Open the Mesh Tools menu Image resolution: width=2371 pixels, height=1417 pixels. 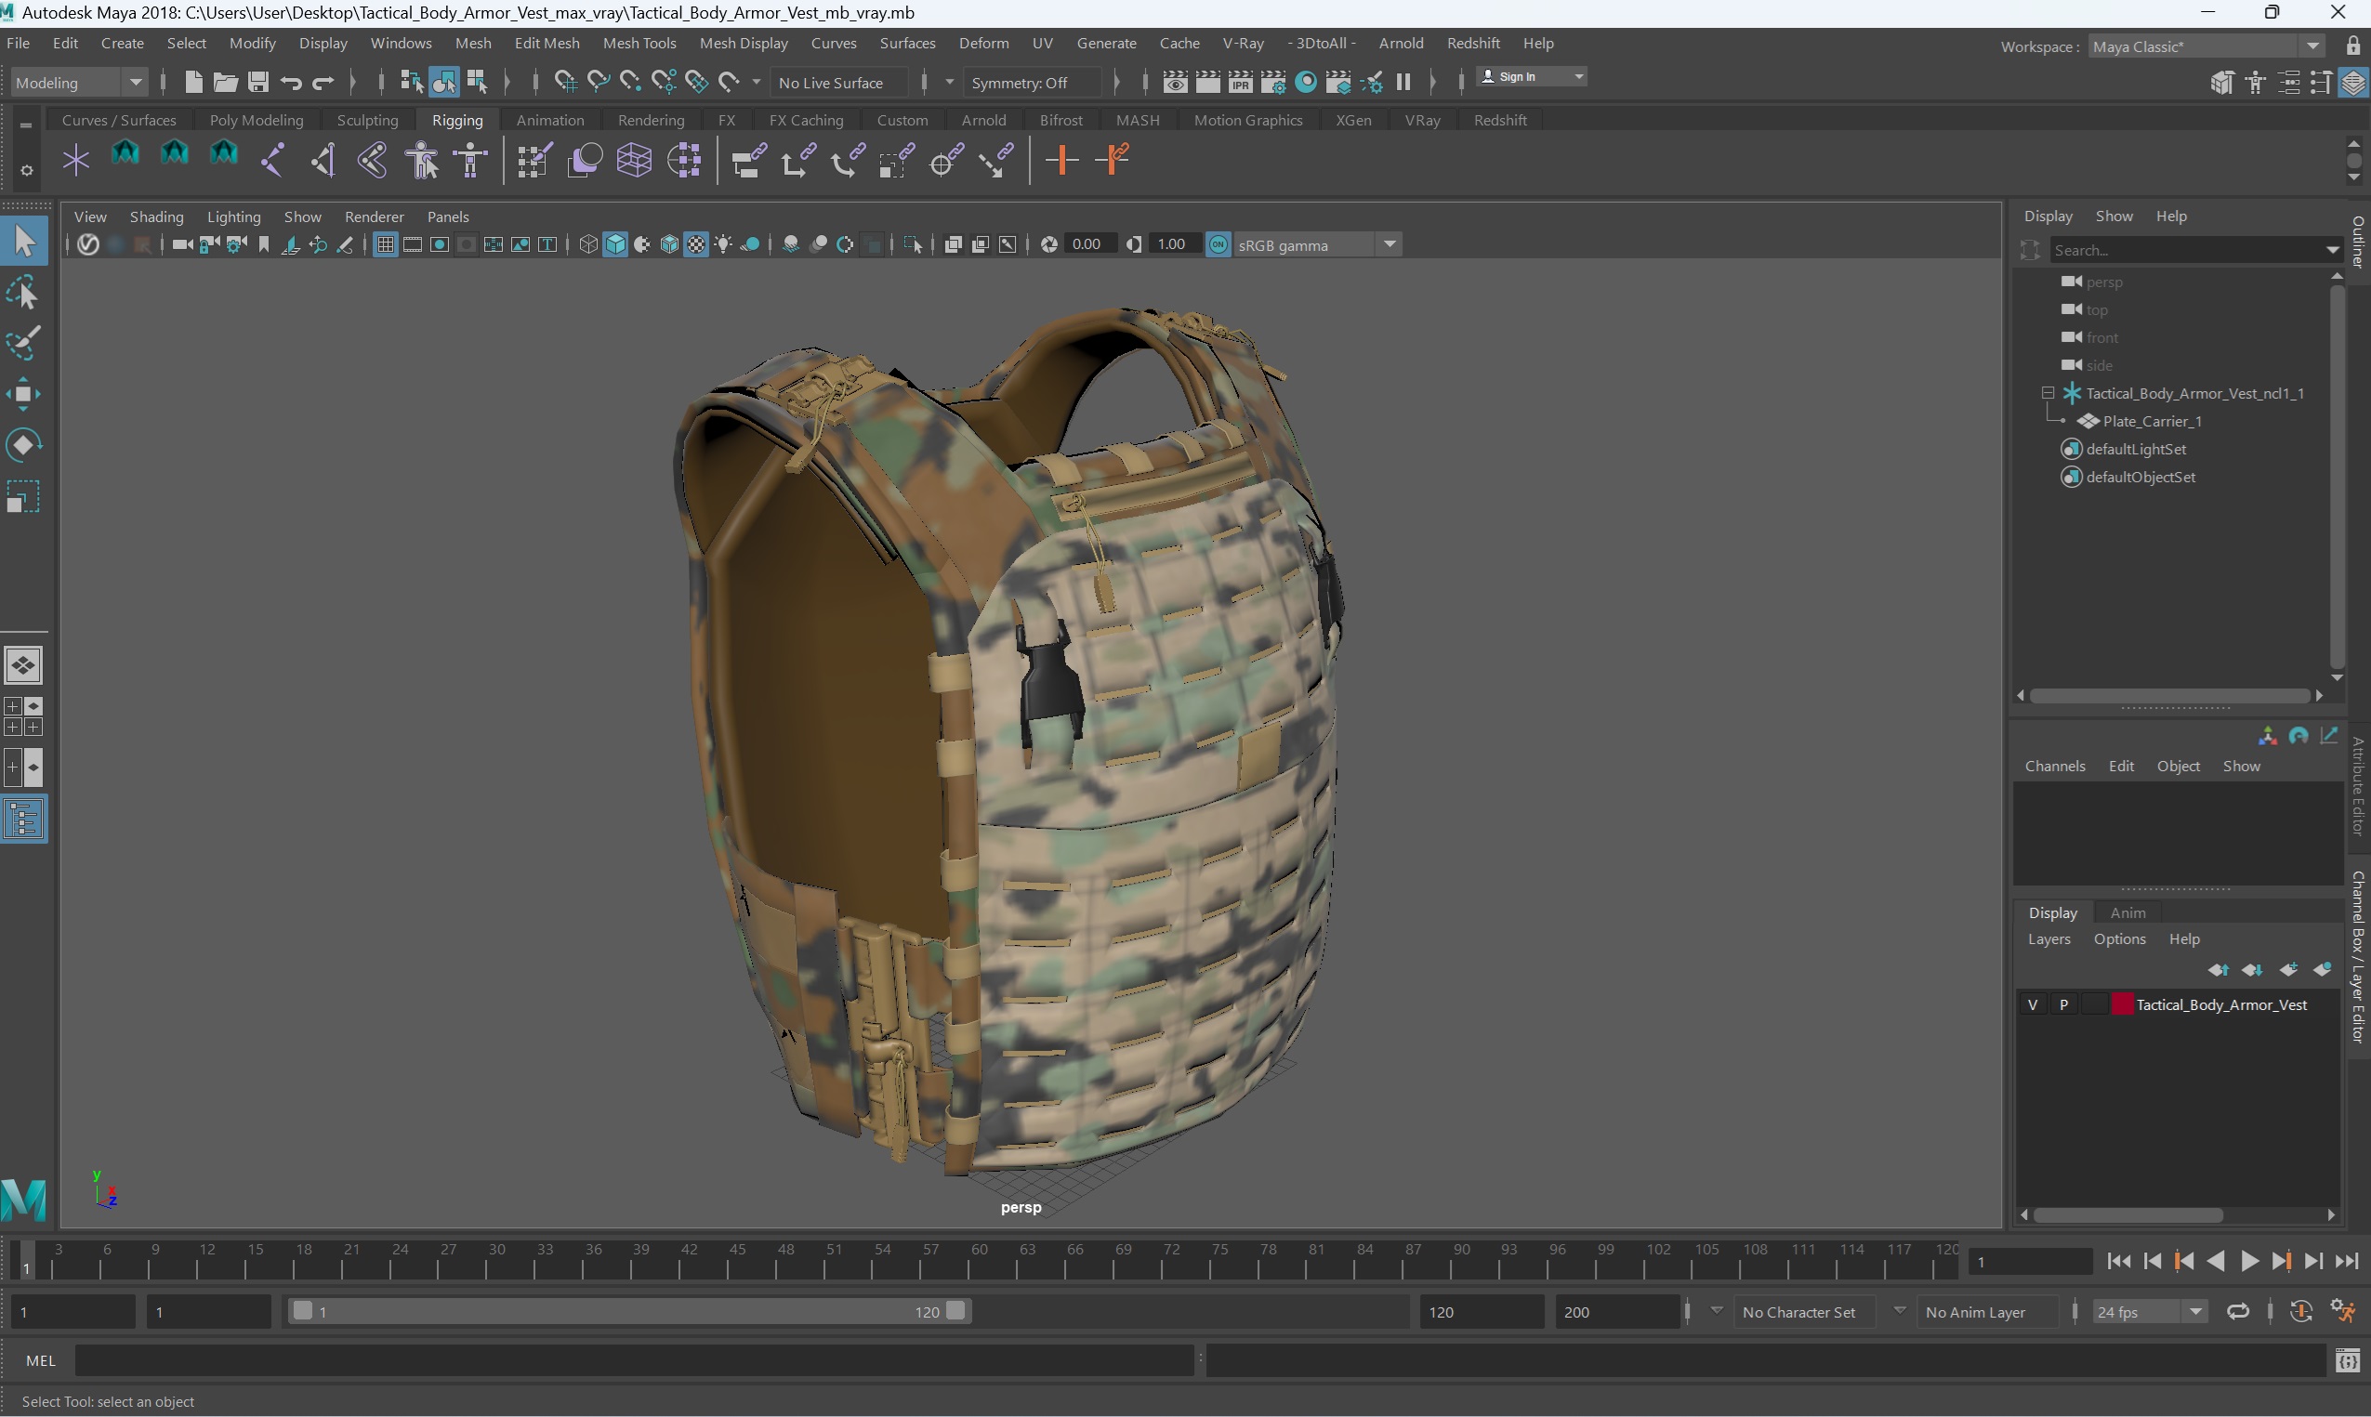pos(639,43)
